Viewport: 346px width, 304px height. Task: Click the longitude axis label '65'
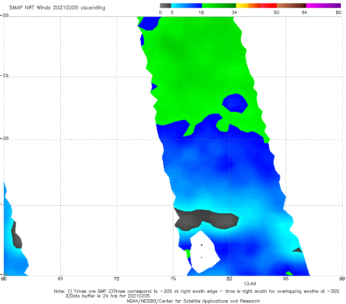tap(60, 279)
